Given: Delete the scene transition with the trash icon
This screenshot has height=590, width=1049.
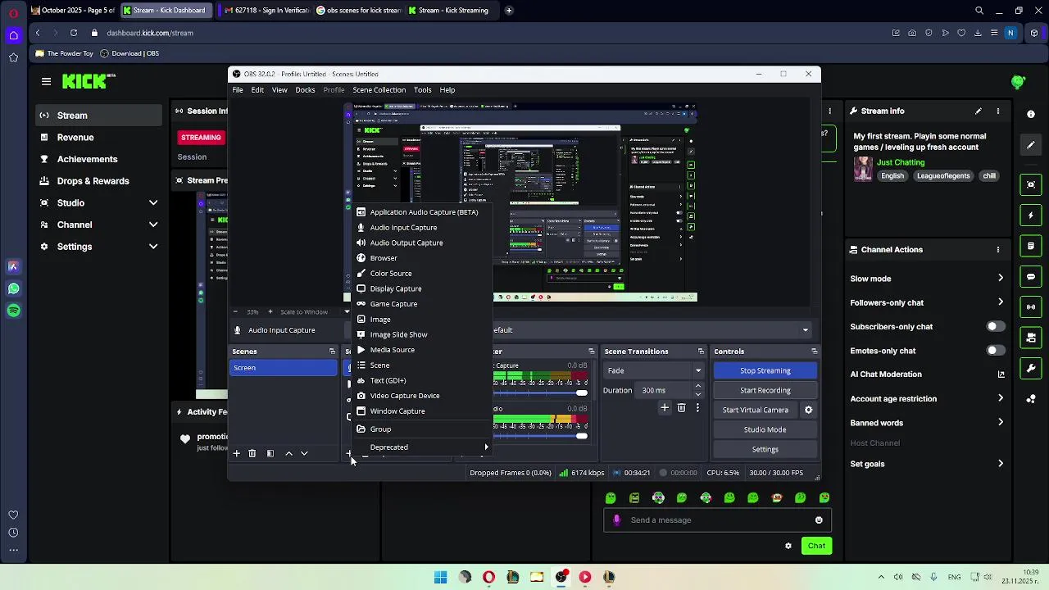Looking at the screenshot, I should 681,407.
